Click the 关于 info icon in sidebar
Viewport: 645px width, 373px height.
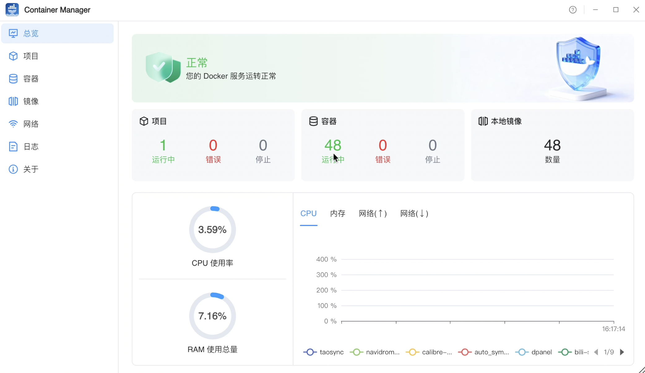pyautogui.click(x=13, y=169)
